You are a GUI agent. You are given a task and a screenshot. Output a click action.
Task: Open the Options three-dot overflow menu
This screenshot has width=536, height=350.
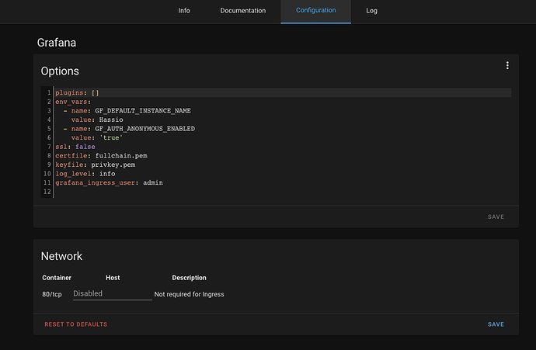507,65
